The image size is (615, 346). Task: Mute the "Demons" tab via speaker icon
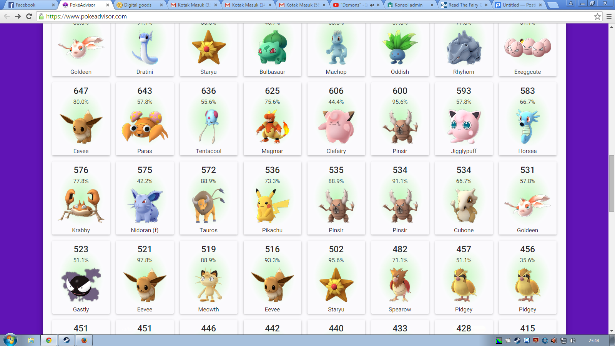click(372, 5)
